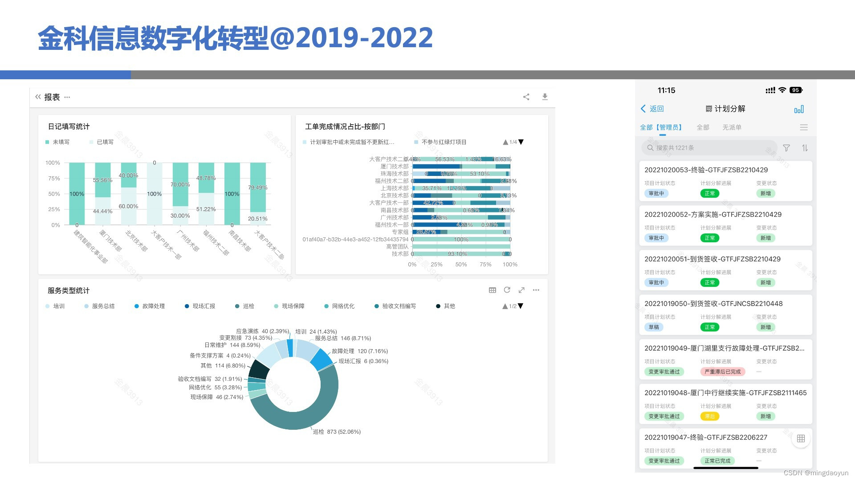This screenshot has height=481, width=855.
Task: Open the bar chart statistics icon in 计划分解
Action: click(x=799, y=109)
